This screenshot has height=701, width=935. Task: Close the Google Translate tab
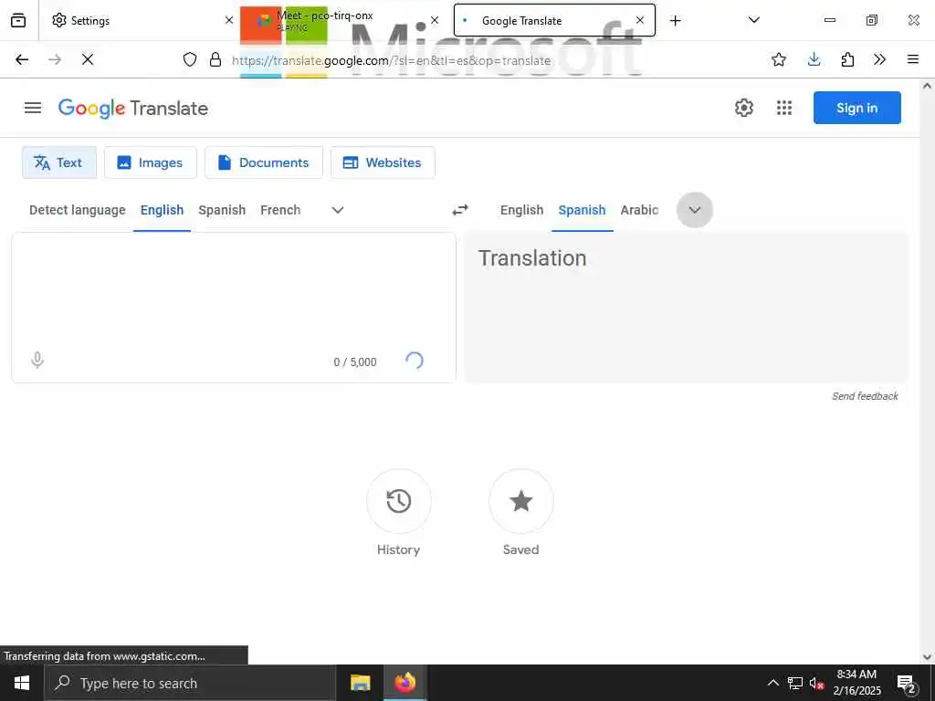[640, 20]
